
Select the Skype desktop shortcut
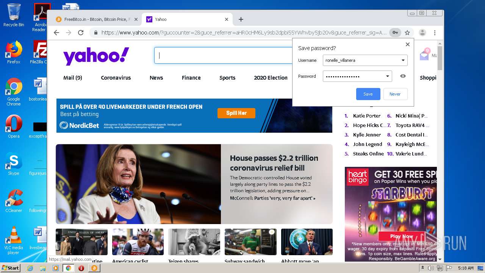coord(14,164)
